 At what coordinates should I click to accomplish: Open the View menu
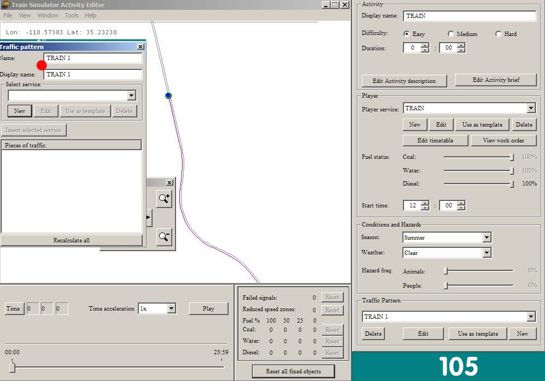click(x=25, y=15)
